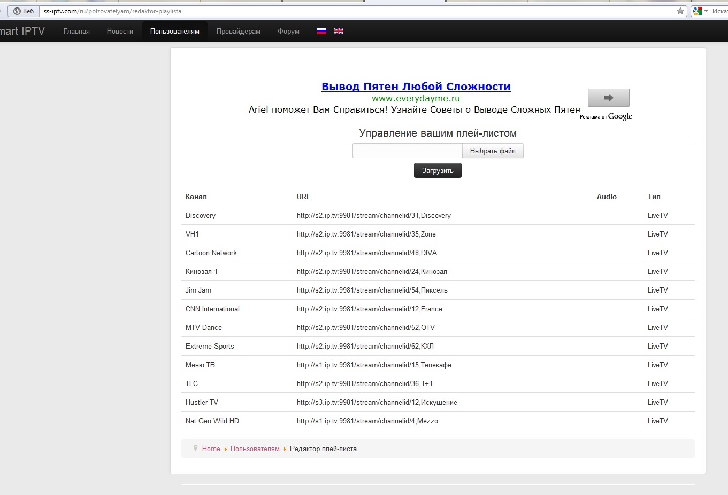The height and width of the screenshot is (495, 728).
Task: Click LiveTV type in Discovery row
Action: click(658, 215)
